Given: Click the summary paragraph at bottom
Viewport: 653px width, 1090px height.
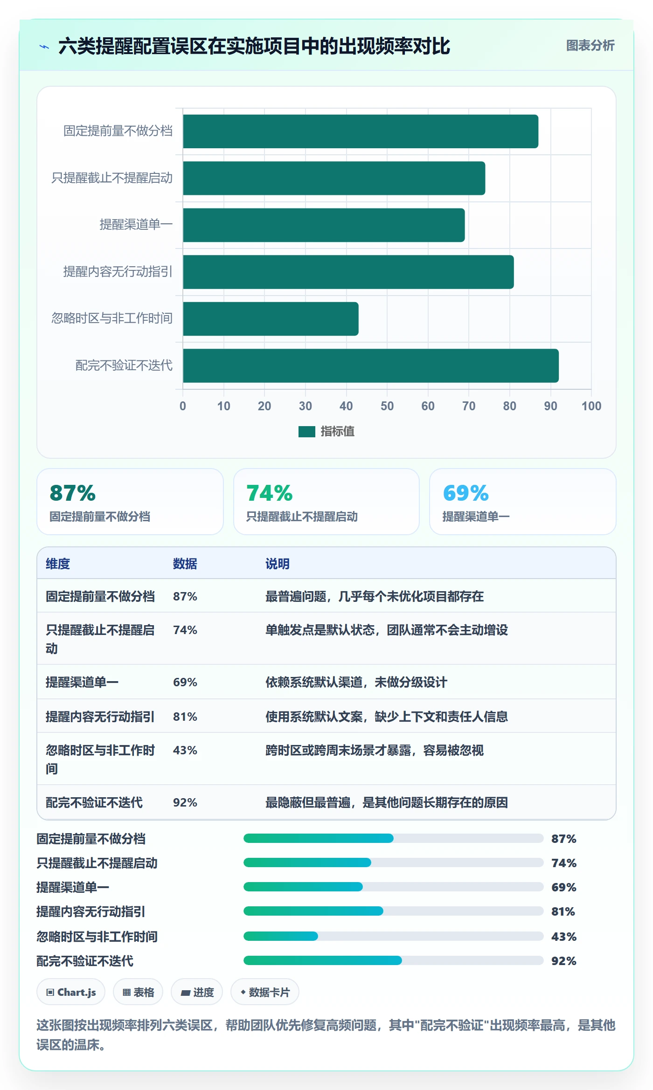Looking at the screenshot, I should point(326,1035).
